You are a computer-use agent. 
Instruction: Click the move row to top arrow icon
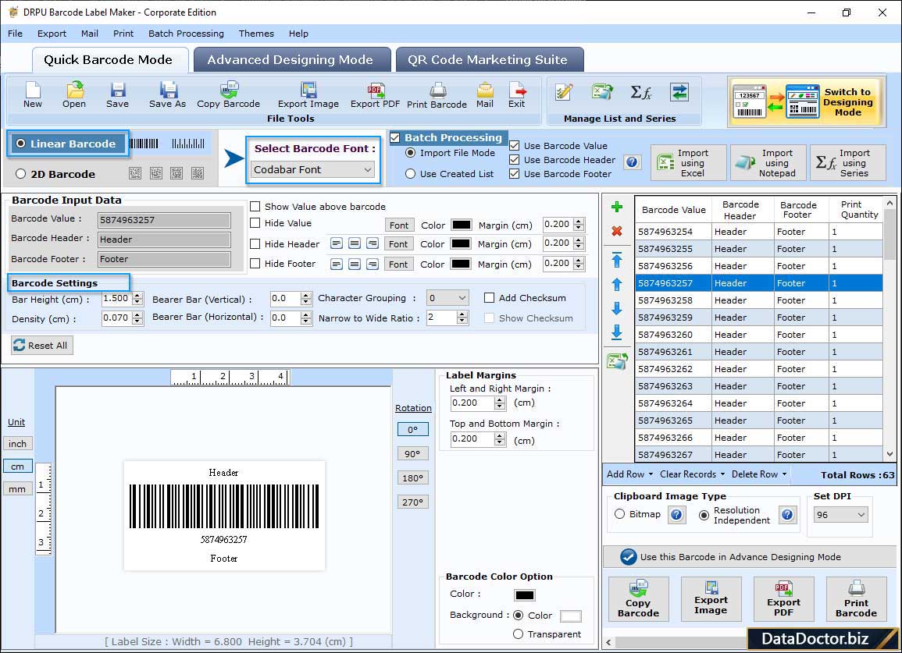[617, 260]
